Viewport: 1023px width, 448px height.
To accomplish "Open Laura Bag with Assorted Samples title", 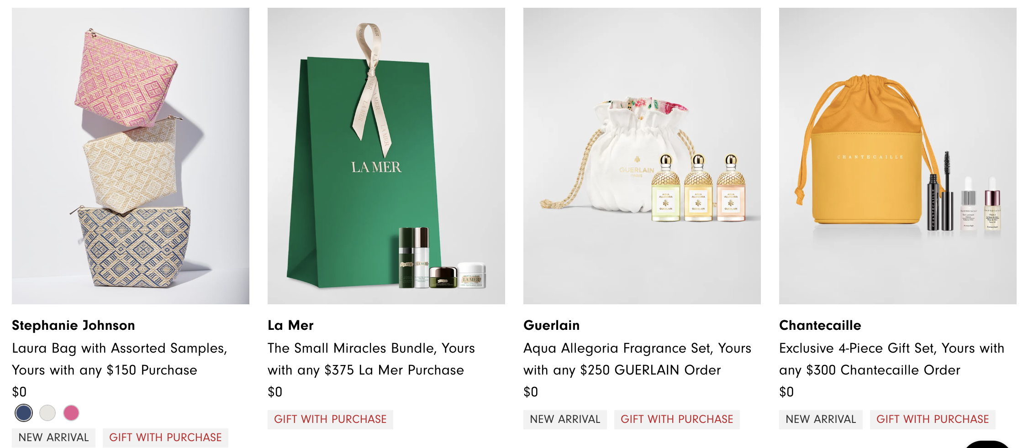I will coord(120,359).
